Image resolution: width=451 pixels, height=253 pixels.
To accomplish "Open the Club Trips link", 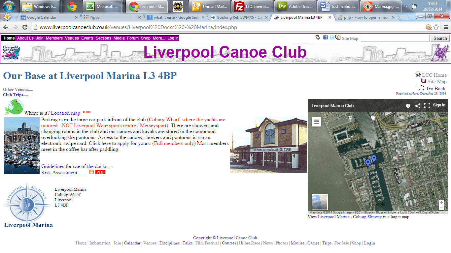I will 16,95.
